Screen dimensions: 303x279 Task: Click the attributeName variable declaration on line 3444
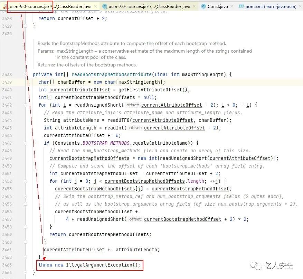click(81, 120)
